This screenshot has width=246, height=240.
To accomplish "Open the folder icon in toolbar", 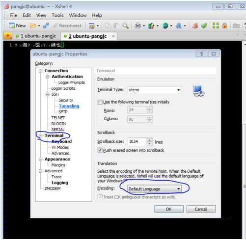I will [33, 26].
